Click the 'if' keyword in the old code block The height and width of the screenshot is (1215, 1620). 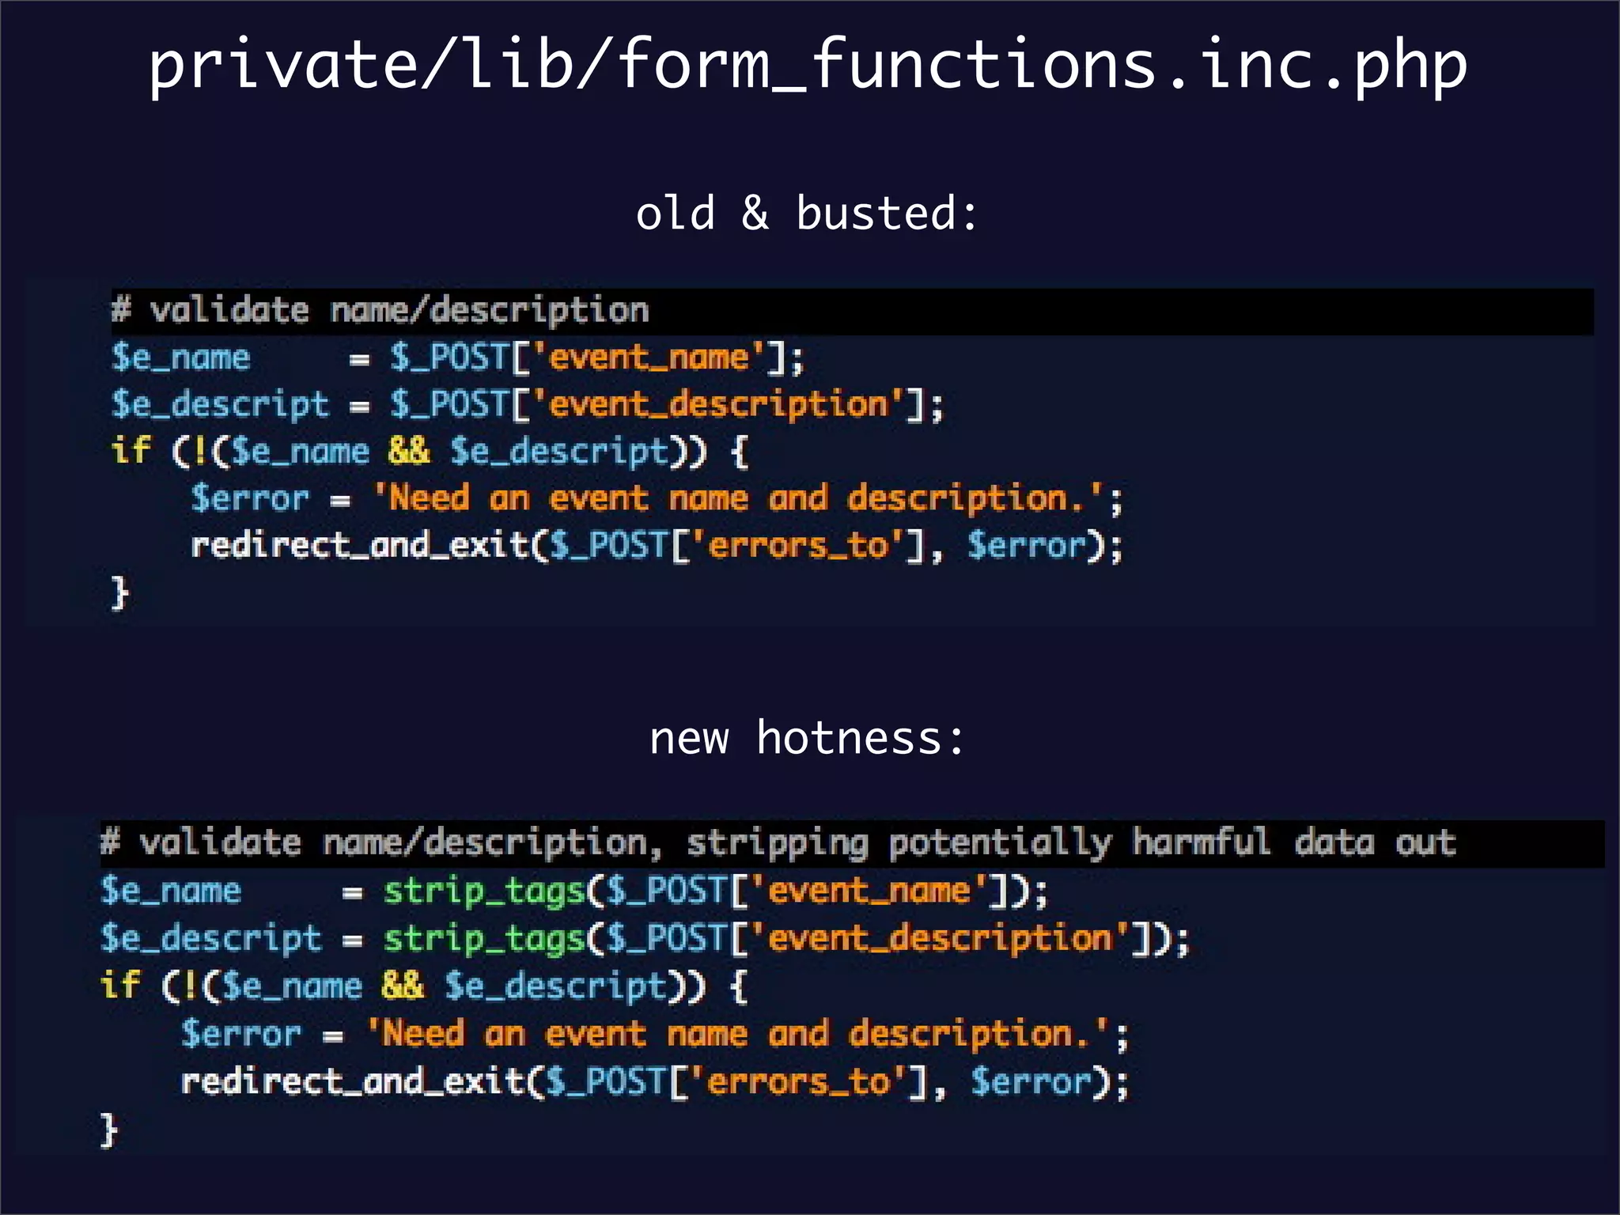coord(131,451)
